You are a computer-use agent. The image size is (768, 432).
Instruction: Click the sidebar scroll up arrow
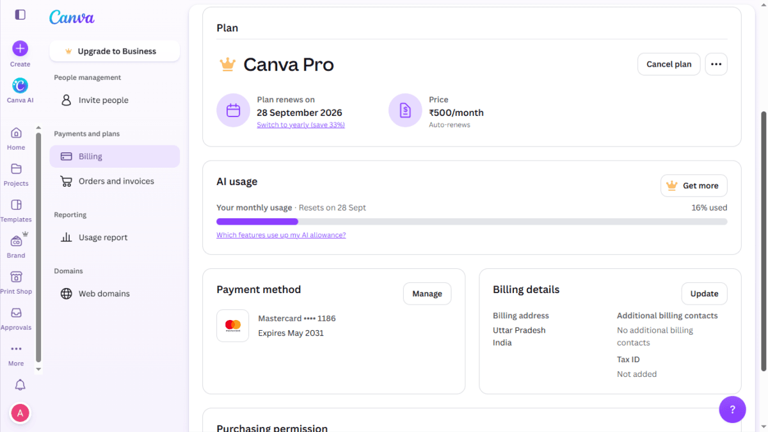tap(38, 127)
